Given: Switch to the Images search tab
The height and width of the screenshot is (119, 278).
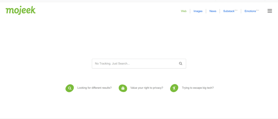Looking at the screenshot, I should click(x=198, y=11).
